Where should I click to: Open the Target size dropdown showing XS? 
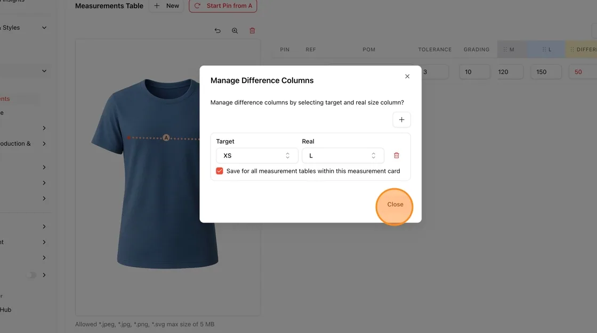tap(257, 155)
